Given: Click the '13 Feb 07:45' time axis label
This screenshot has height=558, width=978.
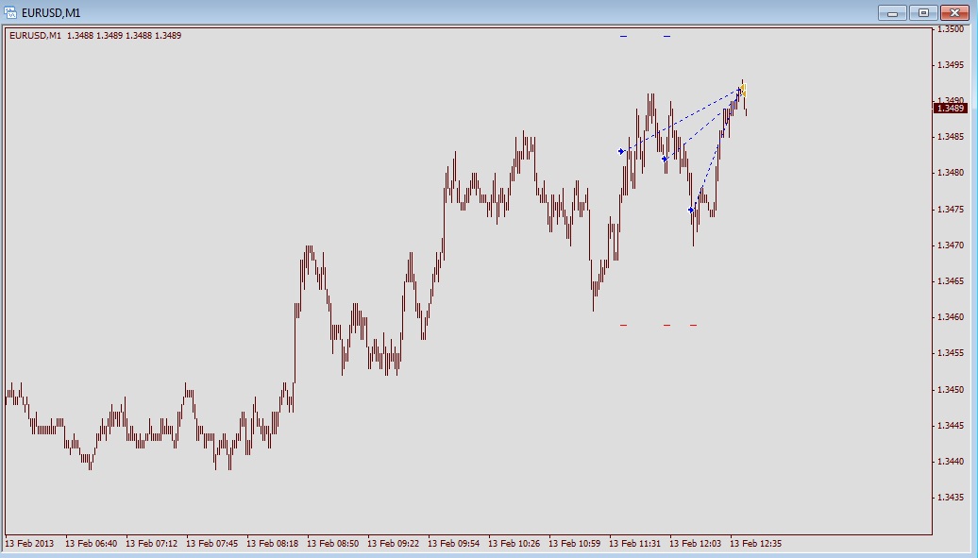Looking at the screenshot, I should click(211, 544).
